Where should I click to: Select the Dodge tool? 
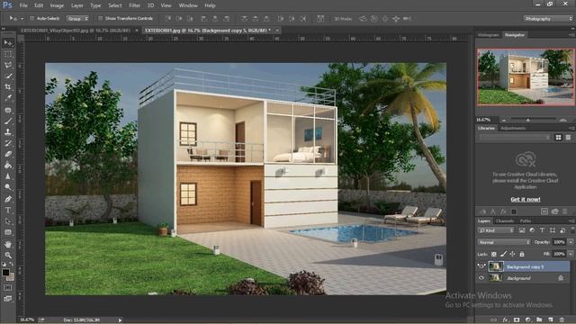tap(8, 187)
